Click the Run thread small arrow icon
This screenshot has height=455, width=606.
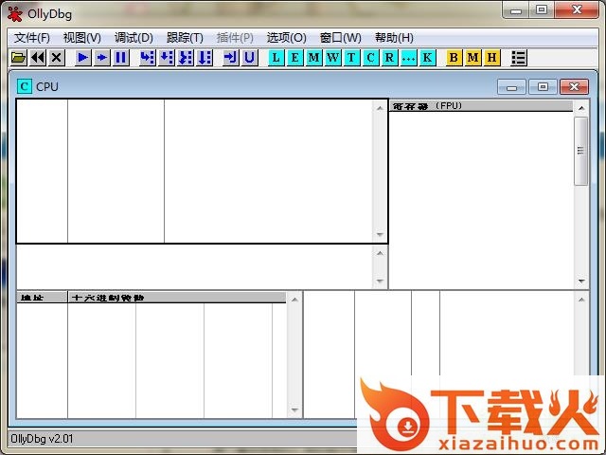(x=101, y=58)
